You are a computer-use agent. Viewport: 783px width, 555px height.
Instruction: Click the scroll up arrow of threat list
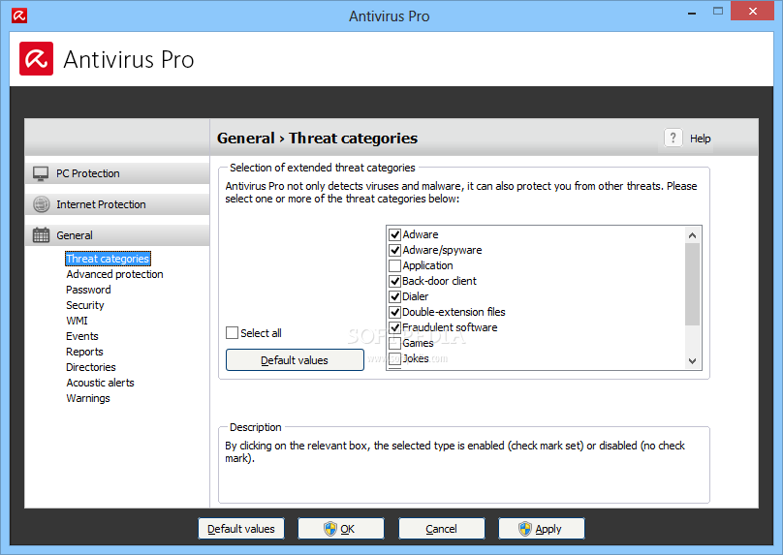click(692, 235)
